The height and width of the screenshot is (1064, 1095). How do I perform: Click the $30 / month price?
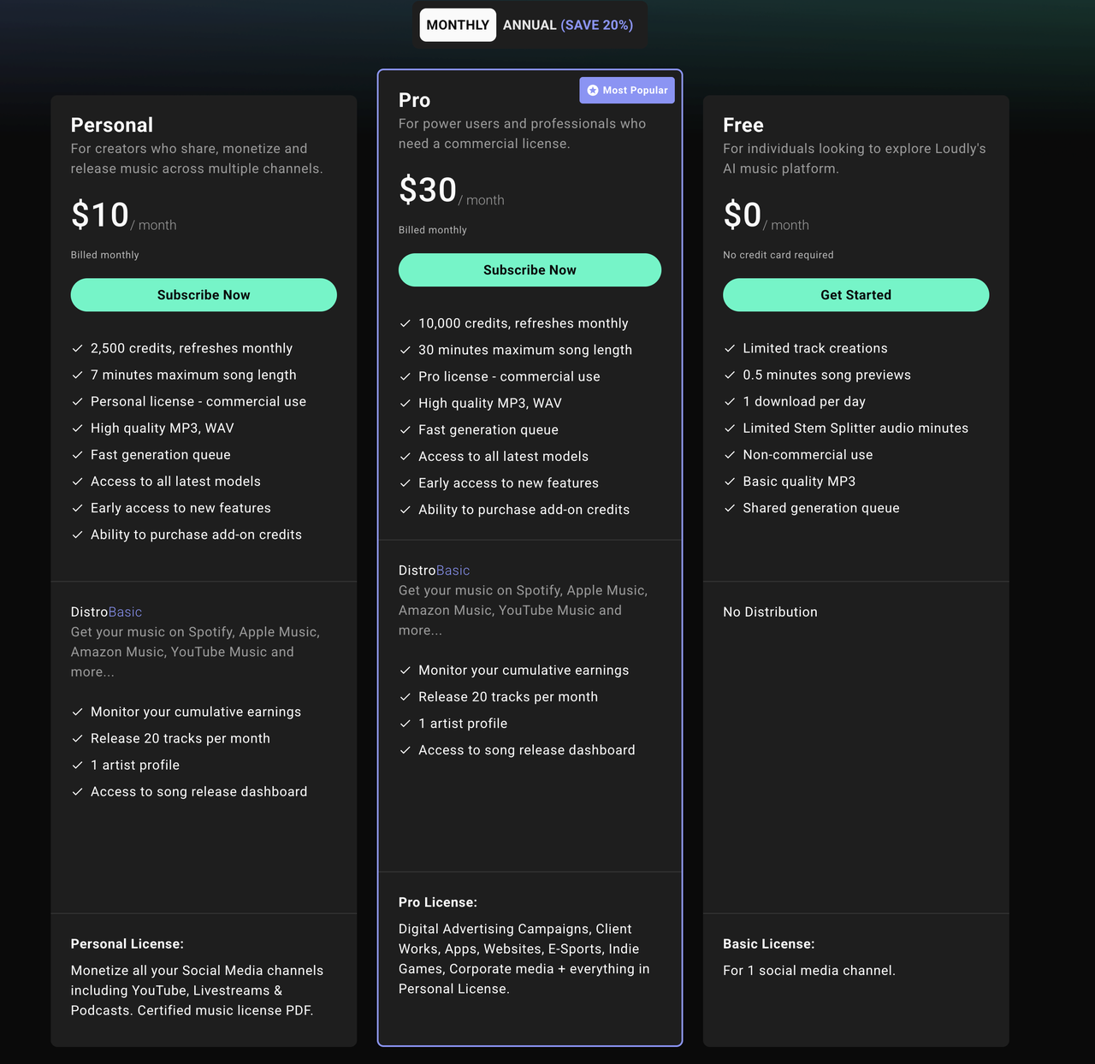(452, 191)
